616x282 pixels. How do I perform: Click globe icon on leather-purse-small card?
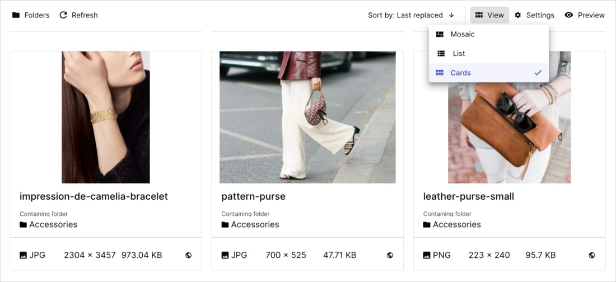(x=592, y=255)
